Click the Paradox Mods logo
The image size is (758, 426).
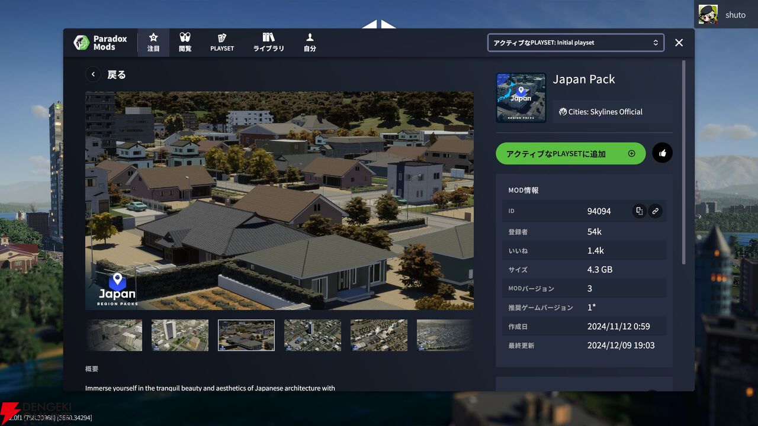point(100,43)
